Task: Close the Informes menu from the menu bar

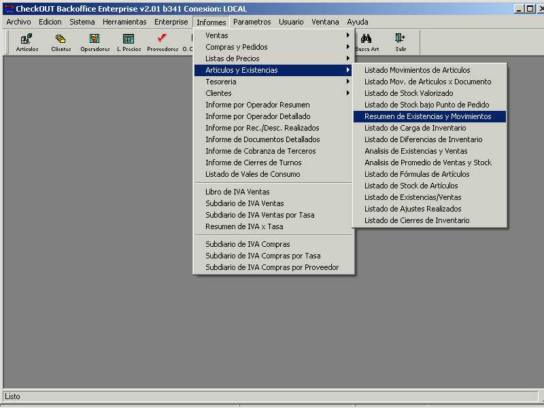Action: pos(211,22)
